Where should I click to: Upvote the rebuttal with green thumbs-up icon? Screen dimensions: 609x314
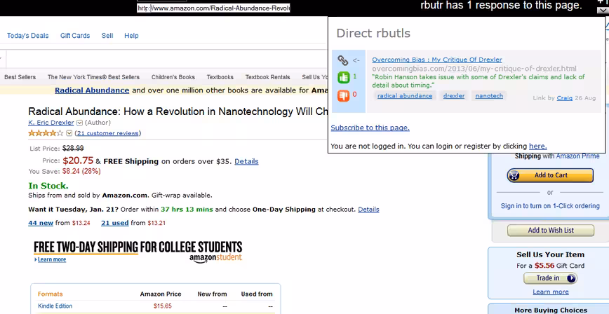point(343,77)
